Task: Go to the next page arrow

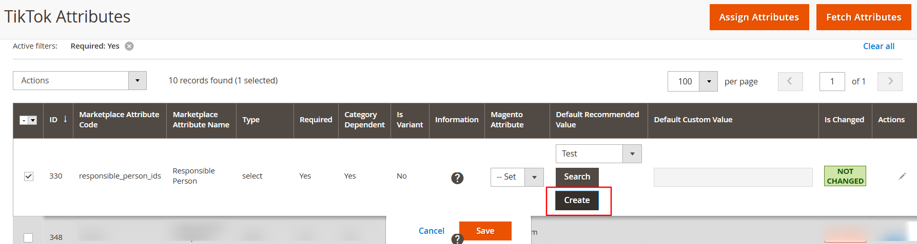Action: pos(890,81)
